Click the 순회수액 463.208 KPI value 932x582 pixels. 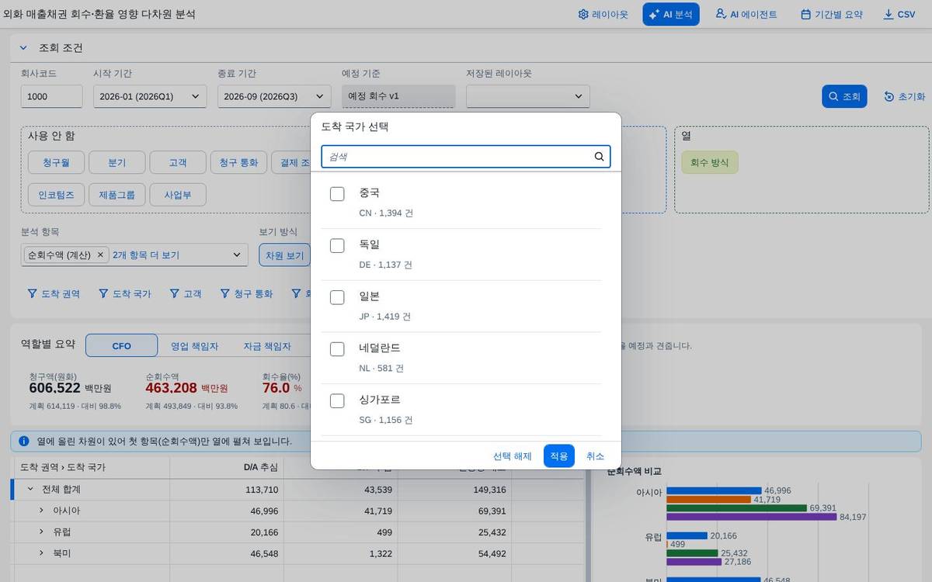coord(171,388)
